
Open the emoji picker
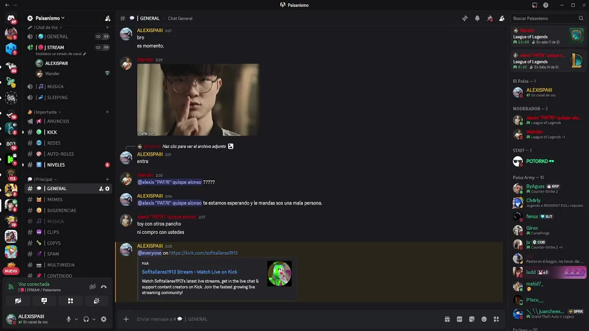point(484,319)
